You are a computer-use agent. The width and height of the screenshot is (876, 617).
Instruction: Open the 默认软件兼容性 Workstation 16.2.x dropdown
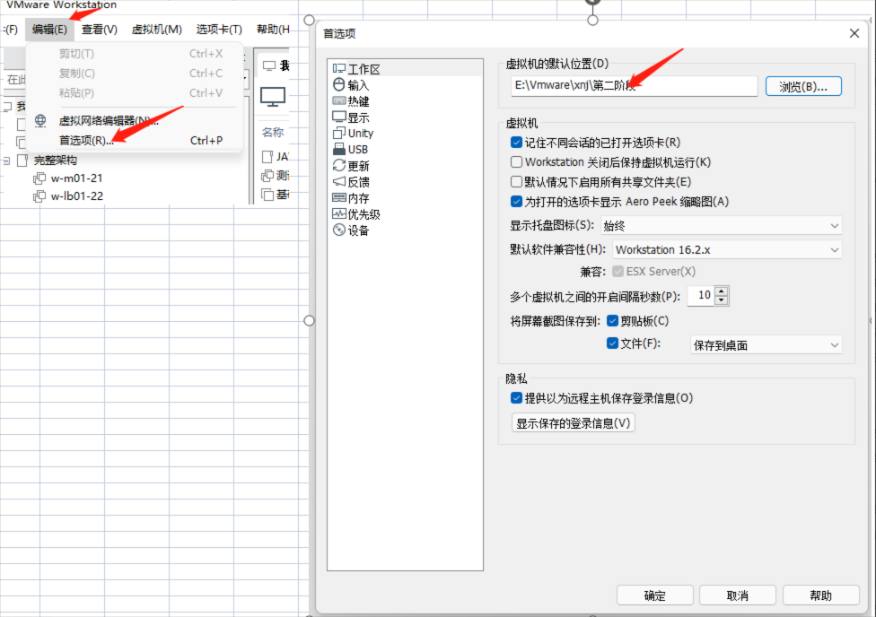point(727,249)
